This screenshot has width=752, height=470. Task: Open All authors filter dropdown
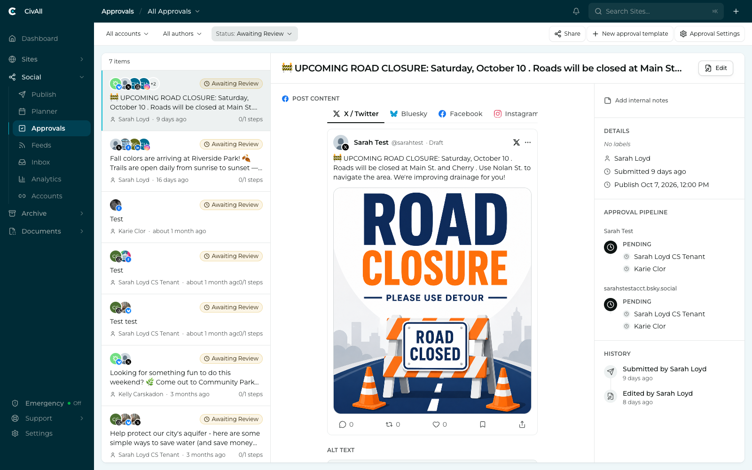click(182, 34)
